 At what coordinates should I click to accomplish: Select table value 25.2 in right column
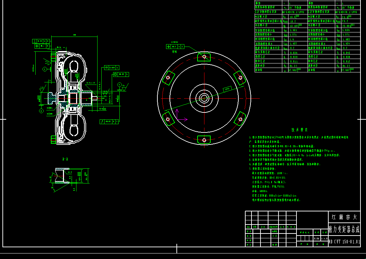pos(345,21)
